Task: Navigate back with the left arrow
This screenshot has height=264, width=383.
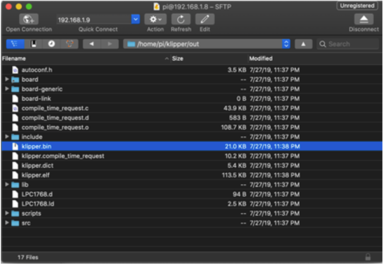Action: click(91, 44)
